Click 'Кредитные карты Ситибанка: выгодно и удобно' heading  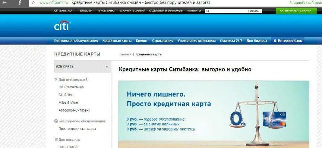(185, 69)
